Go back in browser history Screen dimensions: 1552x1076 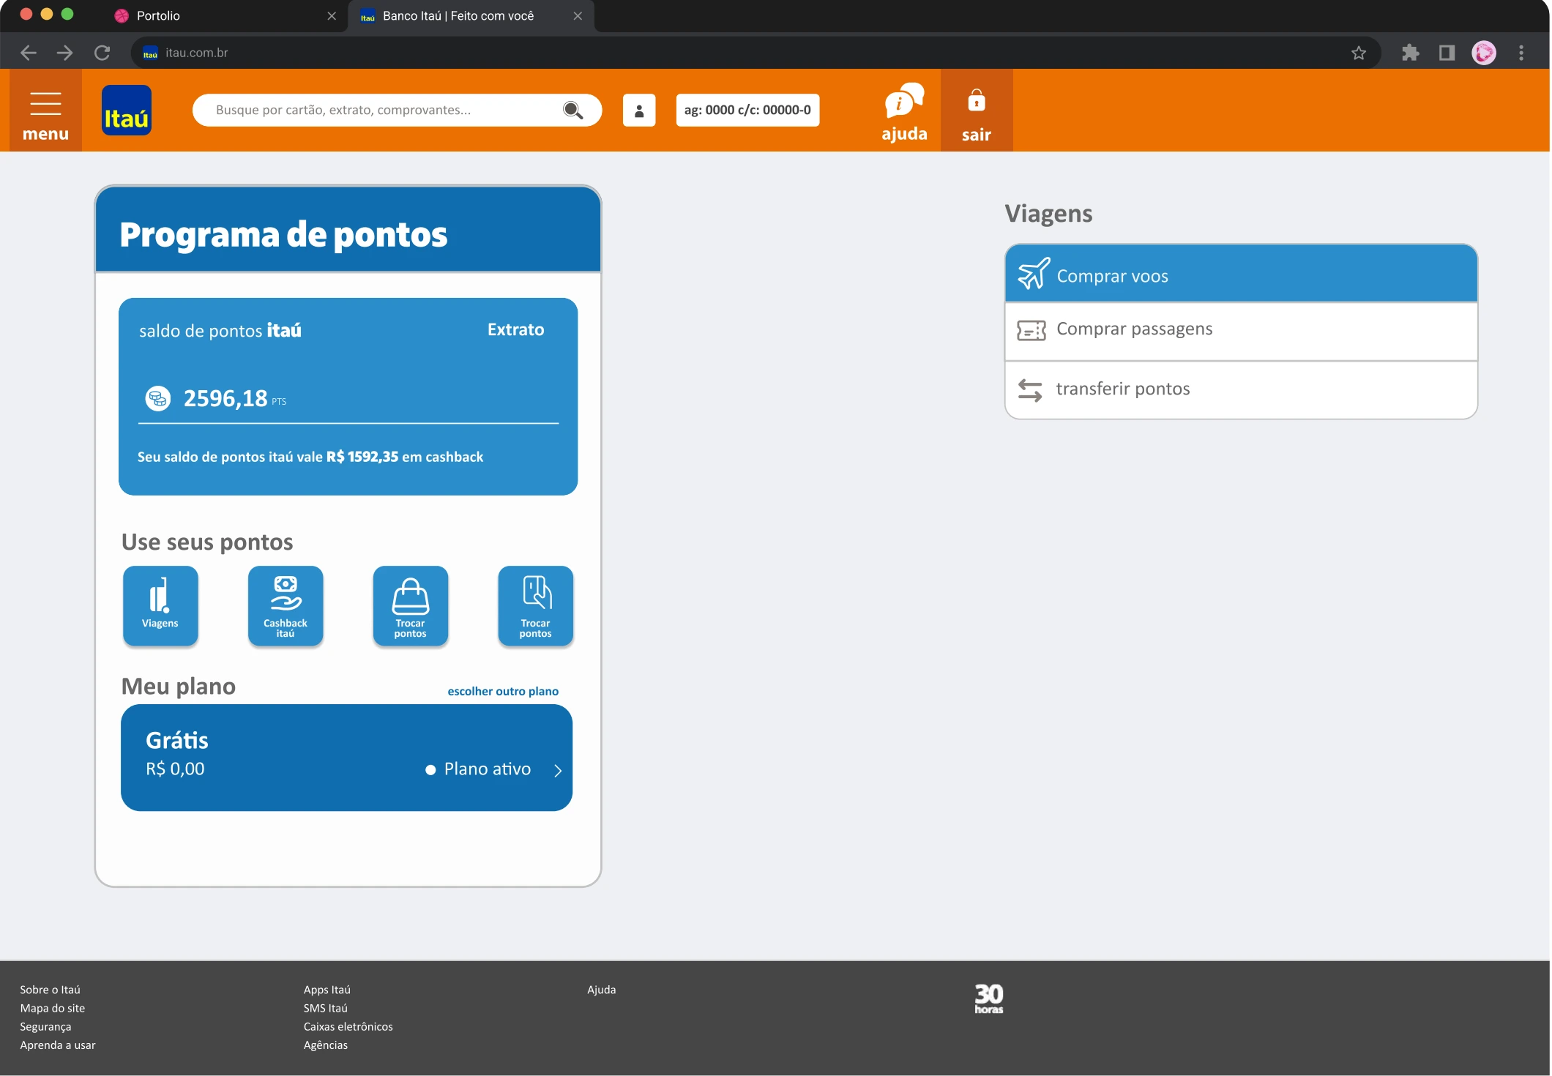(28, 53)
